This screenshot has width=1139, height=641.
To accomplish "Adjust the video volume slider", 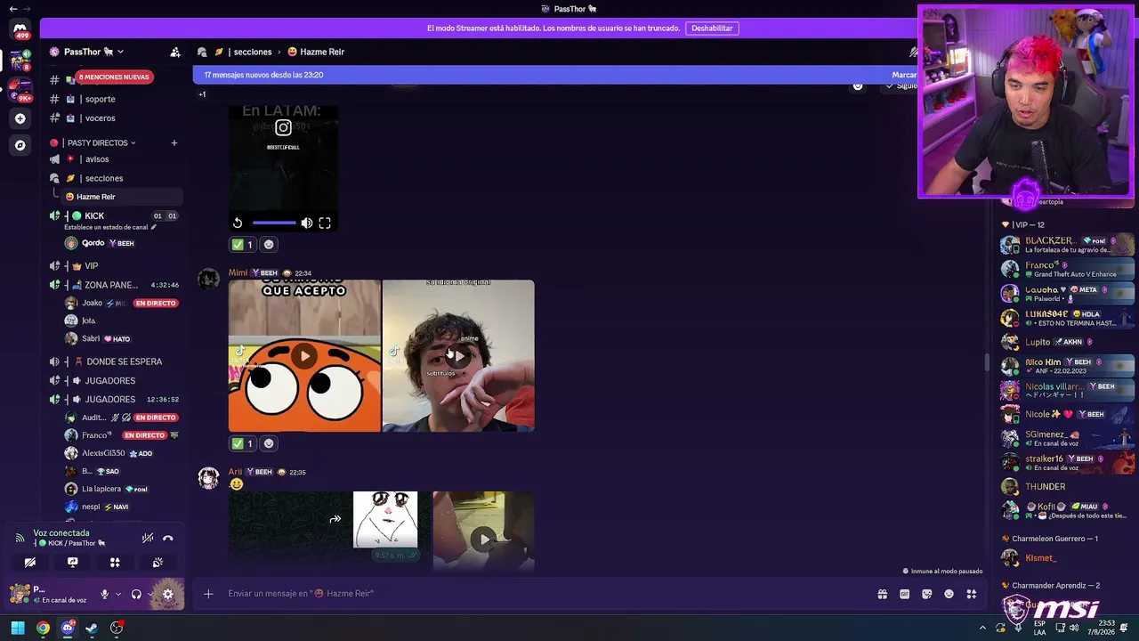I will (x=274, y=223).
